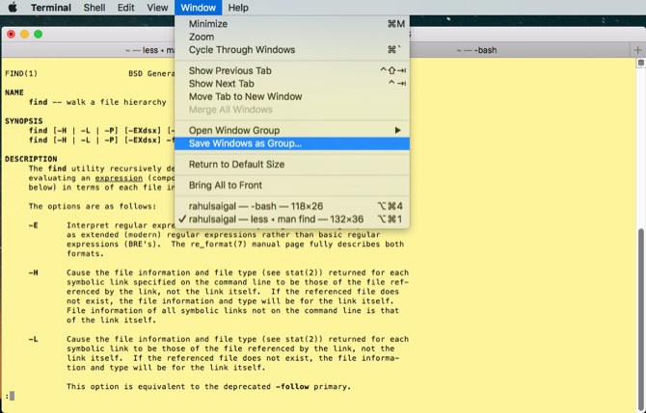Open the Edit menu
646x413 pixels.
[x=126, y=8]
